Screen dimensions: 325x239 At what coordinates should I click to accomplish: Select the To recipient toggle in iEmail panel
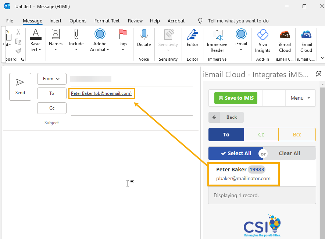tap(226, 135)
